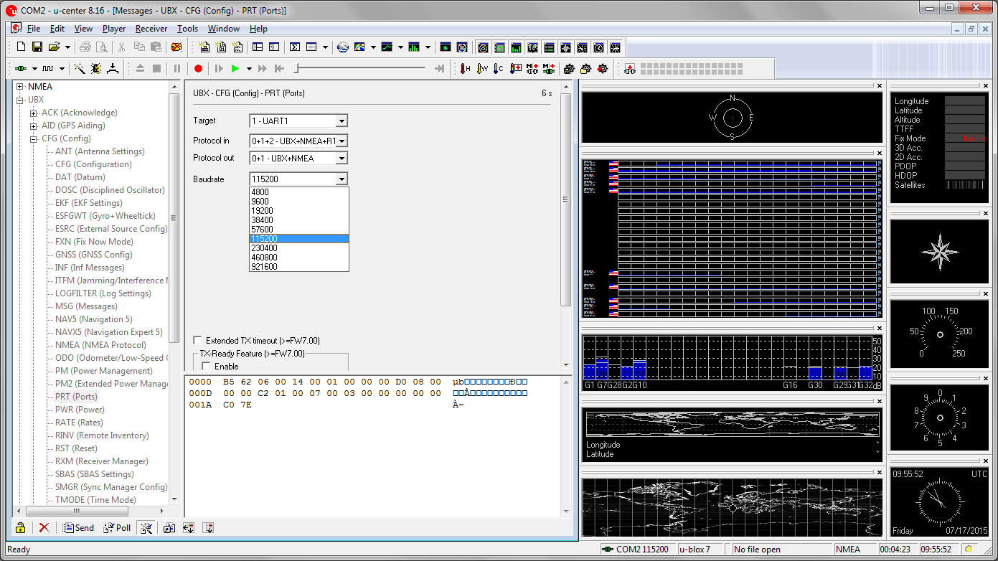Viewport: 998px width, 561px height.
Task: Open the Protocol out dropdown
Action: point(342,159)
